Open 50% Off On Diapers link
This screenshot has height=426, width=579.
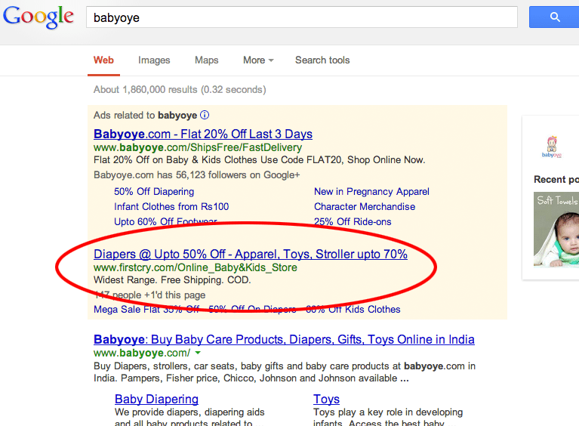coord(252,309)
